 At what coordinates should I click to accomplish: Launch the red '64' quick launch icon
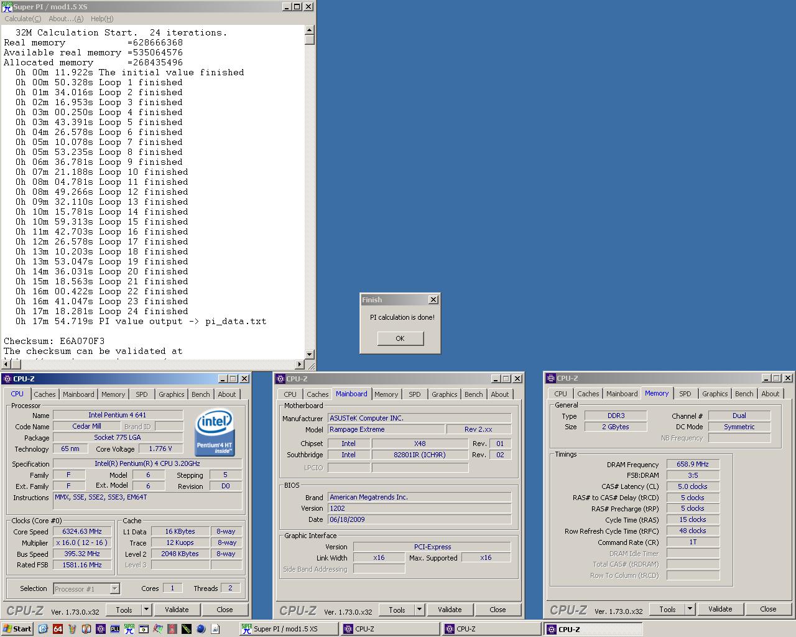coord(58,629)
